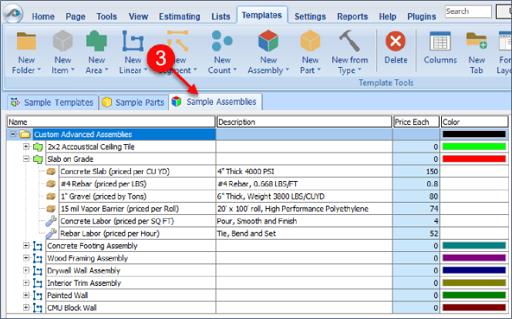Open the Lists ribbon tab
The height and width of the screenshot is (319, 512).
tap(221, 16)
